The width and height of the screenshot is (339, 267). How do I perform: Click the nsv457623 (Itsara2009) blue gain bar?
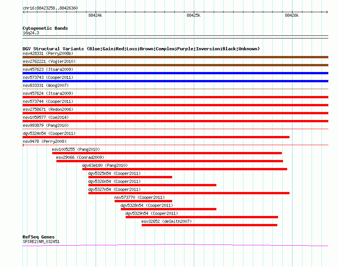(x=175, y=73)
